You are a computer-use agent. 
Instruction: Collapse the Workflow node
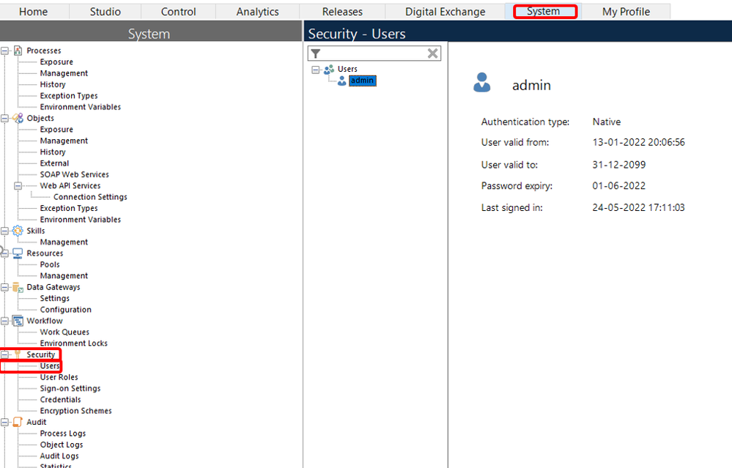coord(4,321)
